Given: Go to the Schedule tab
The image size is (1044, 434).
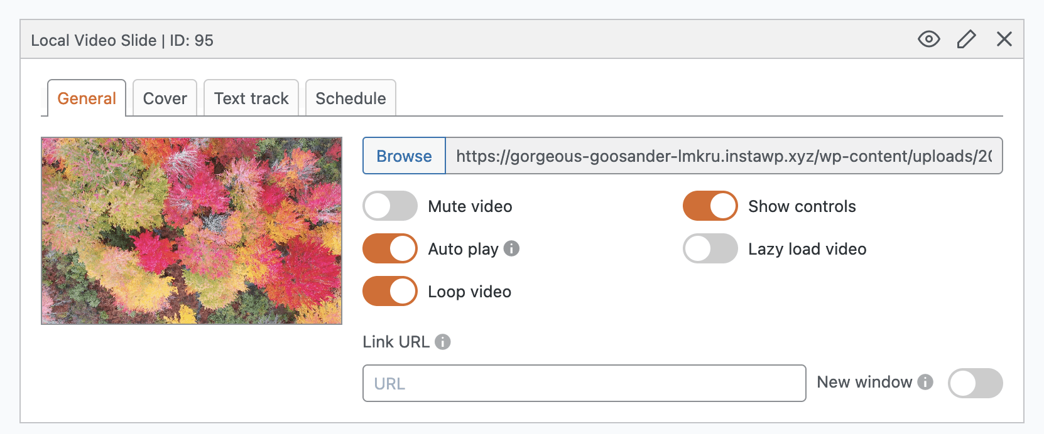Looking at the screenshot, I should tap(351, 98).
